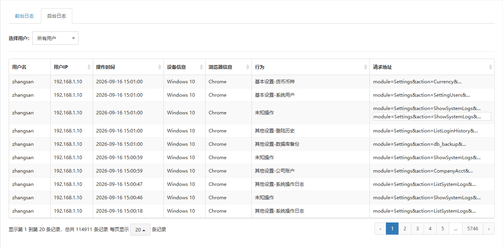Screen dimensions: 503x248
Task: Click the action=CompanyAcct request address cell
Action: pyautogui.click(x=432, y=171)
